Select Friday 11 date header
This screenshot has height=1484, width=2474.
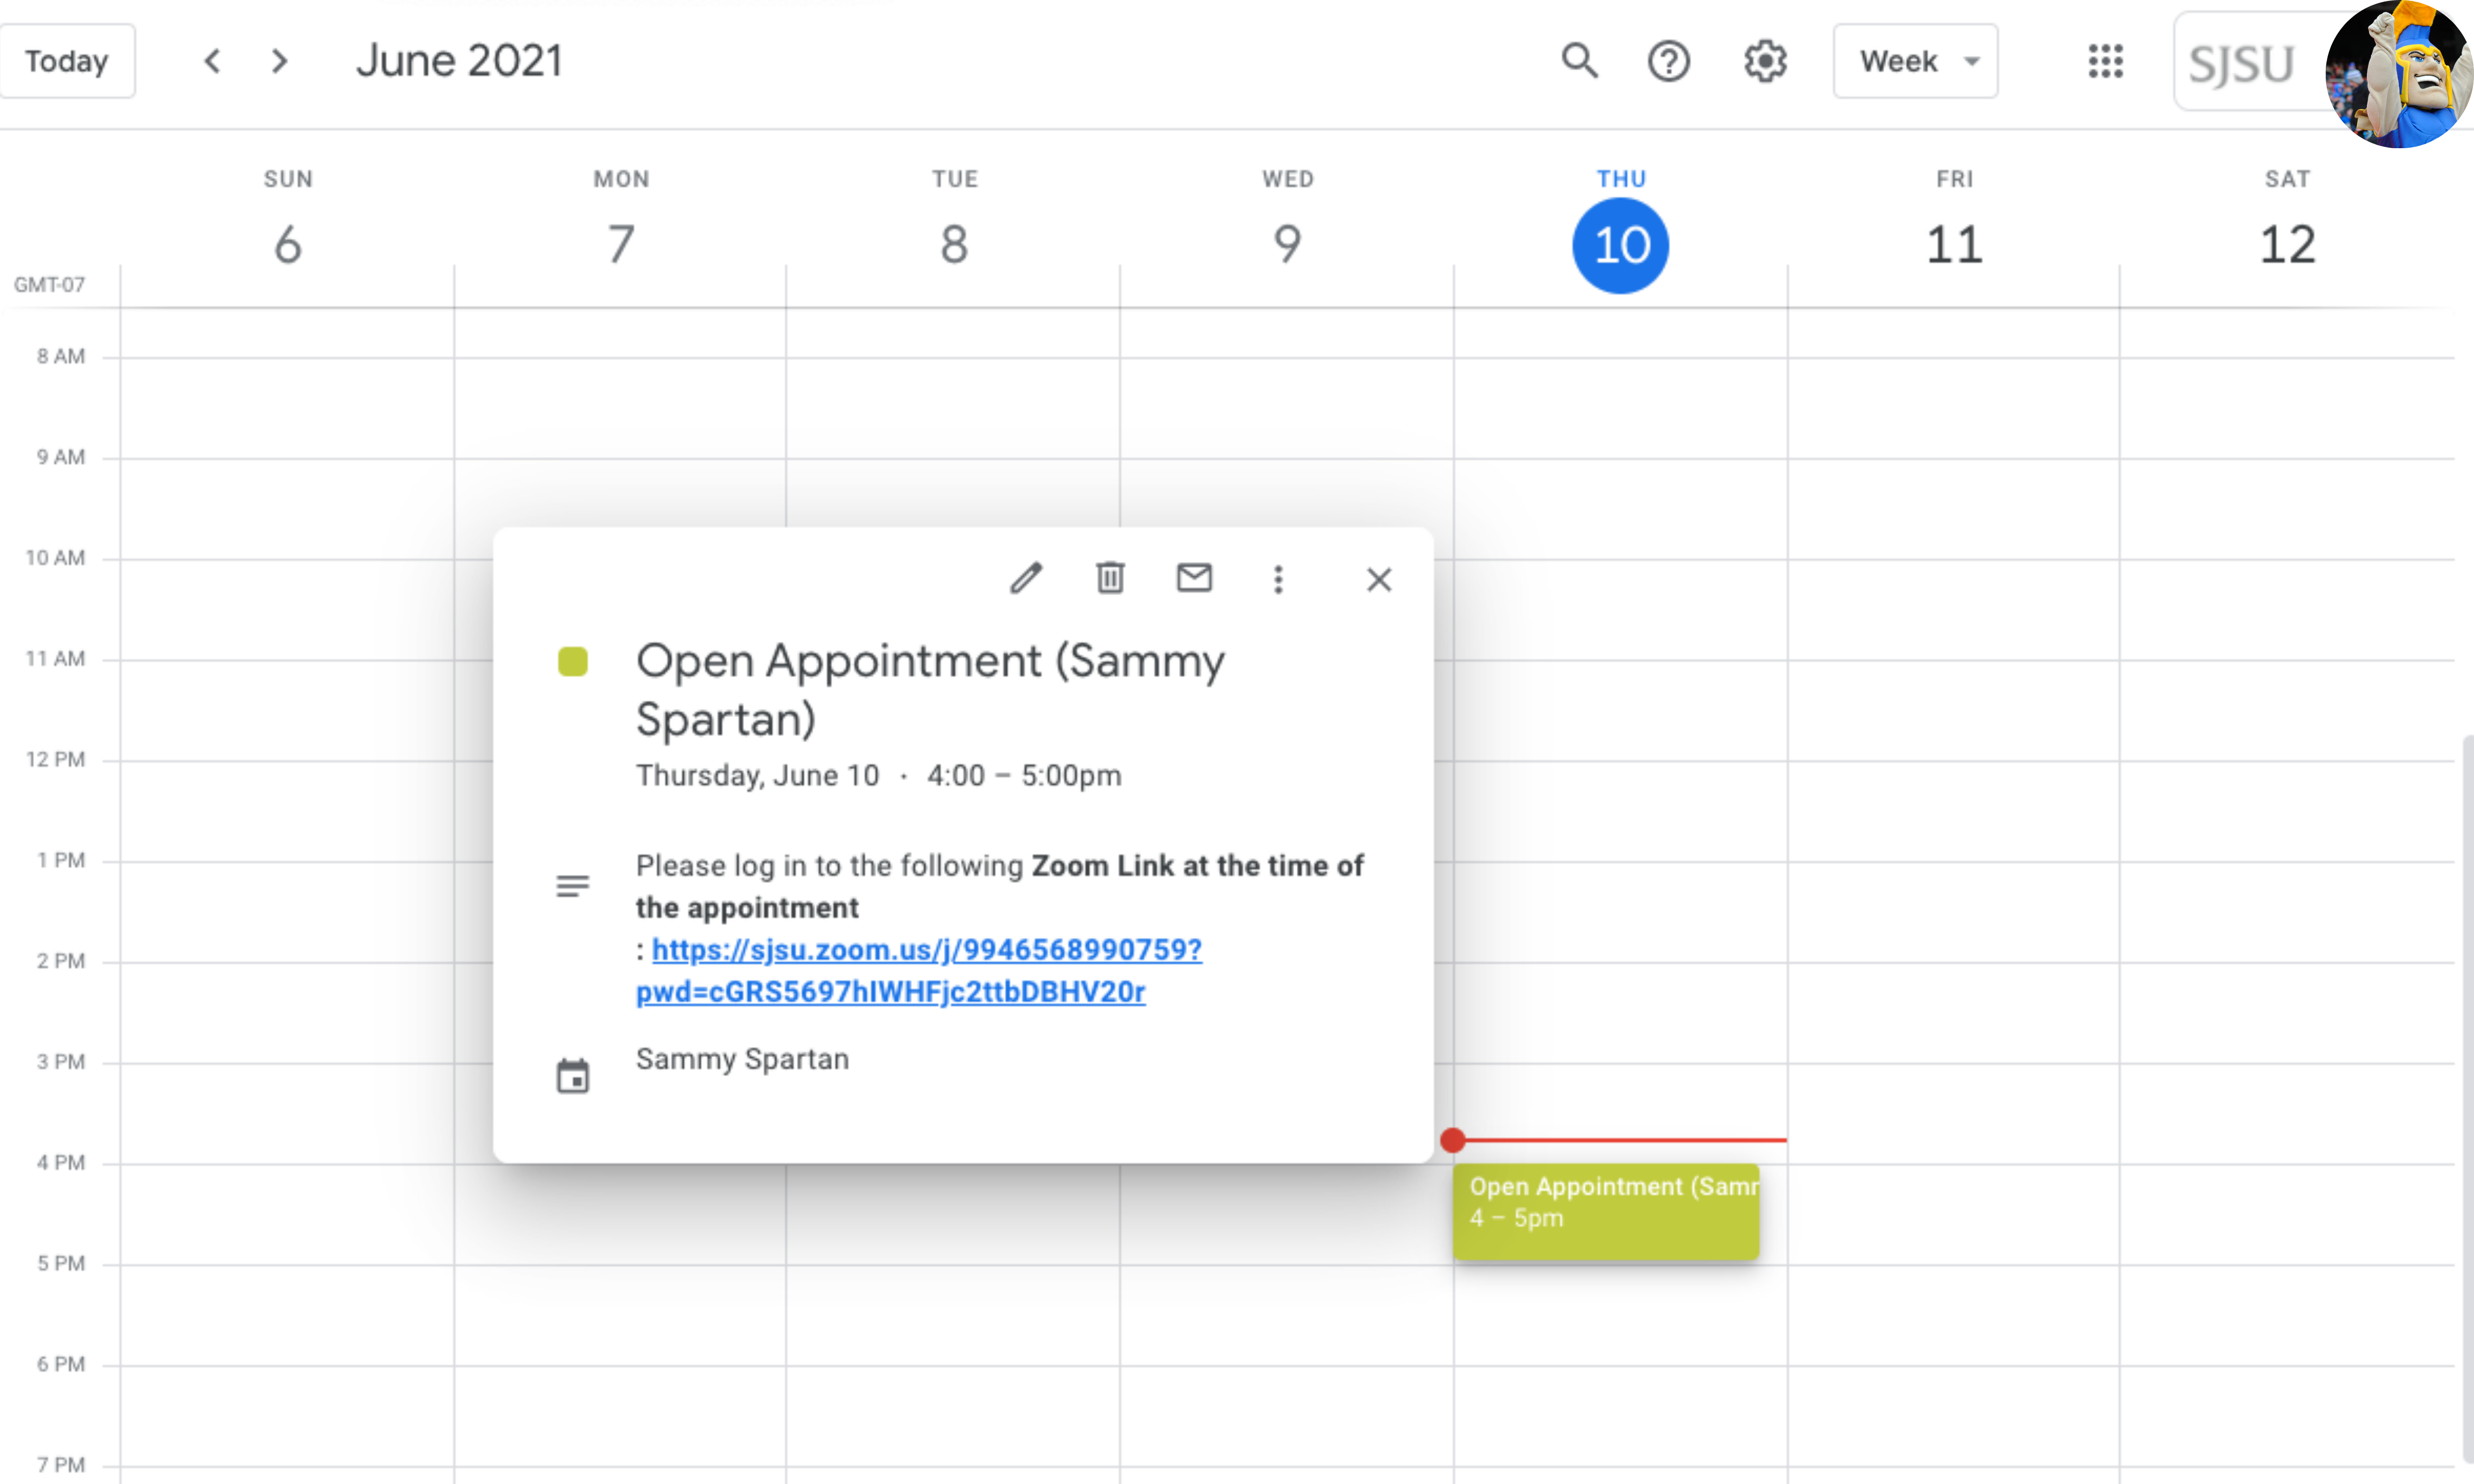1953,244
